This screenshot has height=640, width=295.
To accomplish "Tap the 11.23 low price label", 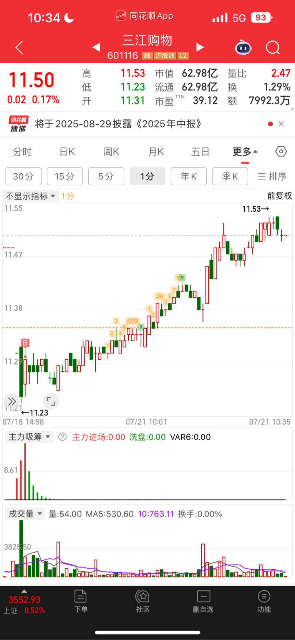I will 35,412.
